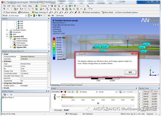Viewport: 161px width, 116px height.
Task: Open the Result scale 21 (0.5x Auto) combo
Action: pyautogui.click(x=18, y=16)
